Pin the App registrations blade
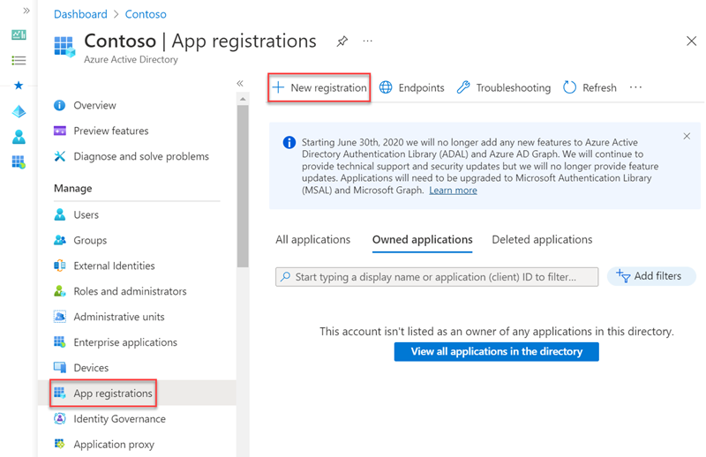The width and height of the screenshot is (706, 457). [x=342, y=41]
